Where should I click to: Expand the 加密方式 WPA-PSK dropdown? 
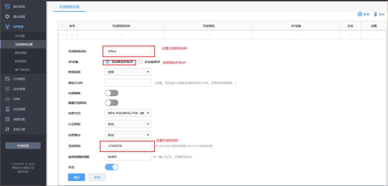(x=128, y=113)
